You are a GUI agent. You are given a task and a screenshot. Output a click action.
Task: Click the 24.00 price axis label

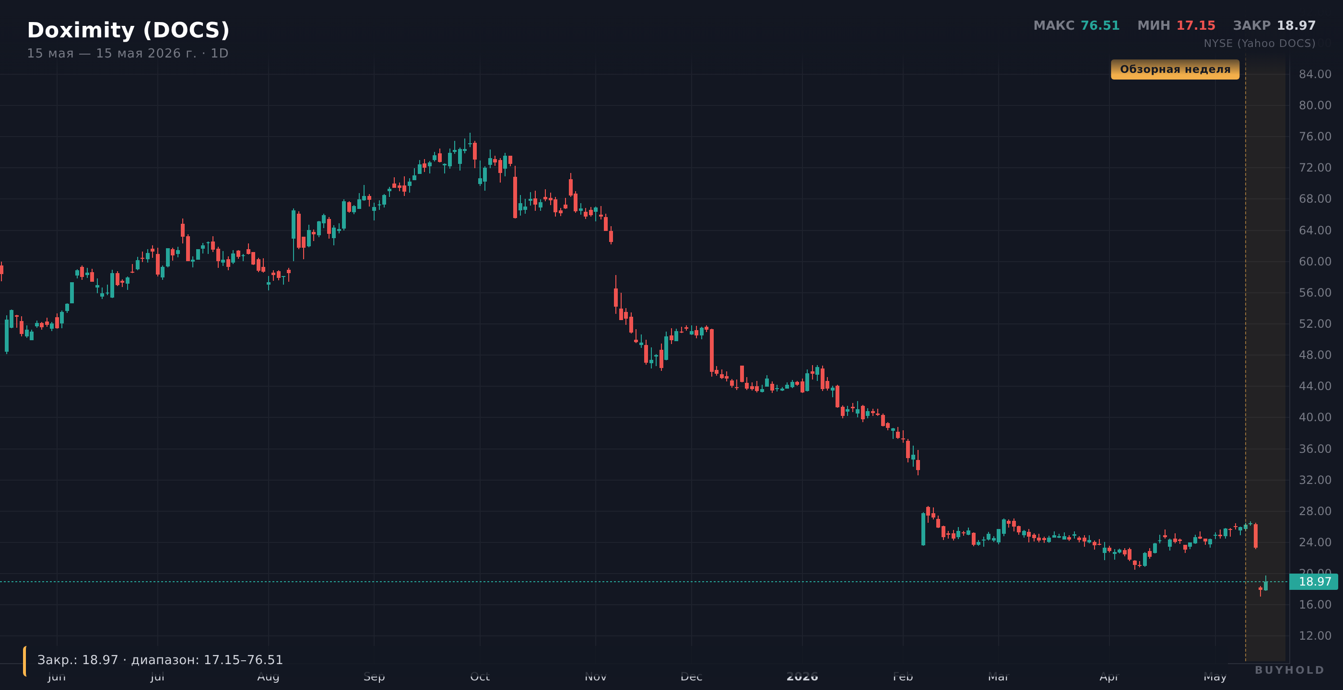click(x=1315, y=542)
